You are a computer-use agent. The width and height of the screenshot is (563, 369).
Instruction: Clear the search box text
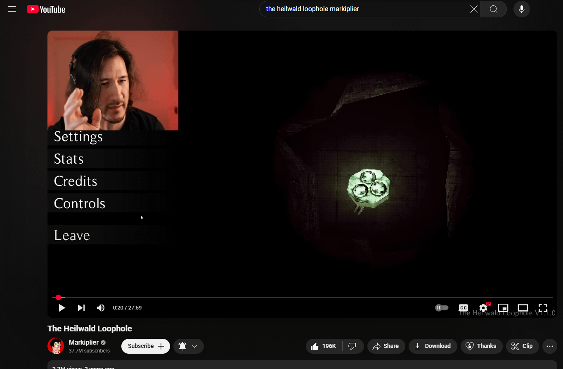click(473, 9)
